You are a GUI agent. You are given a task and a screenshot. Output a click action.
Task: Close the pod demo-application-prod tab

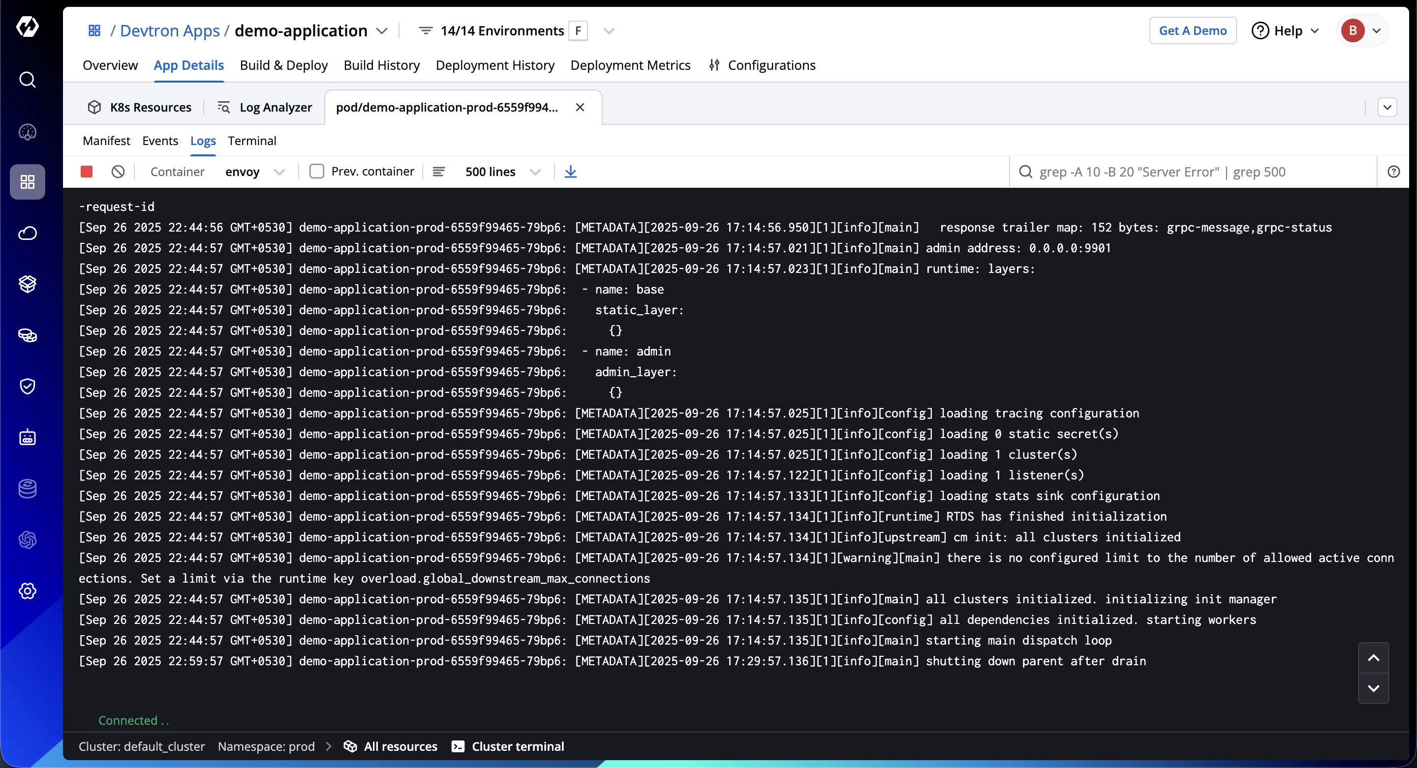[580, 107]
